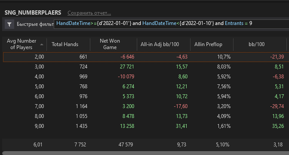Select the row with 2,00 players

click(x=146, y=57)
